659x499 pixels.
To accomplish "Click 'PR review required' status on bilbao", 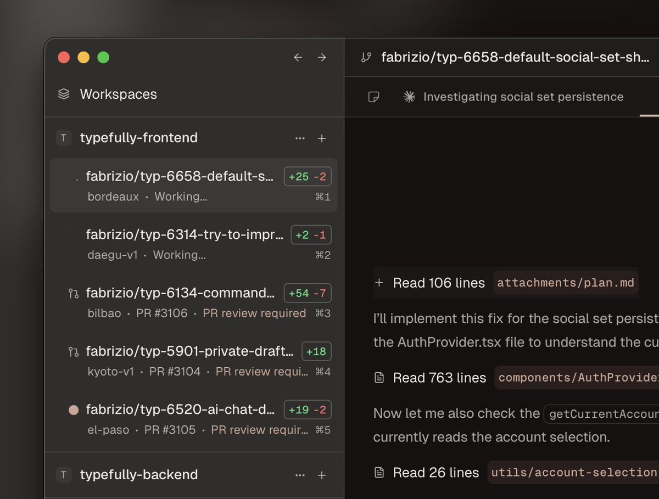I will (254, 313).
